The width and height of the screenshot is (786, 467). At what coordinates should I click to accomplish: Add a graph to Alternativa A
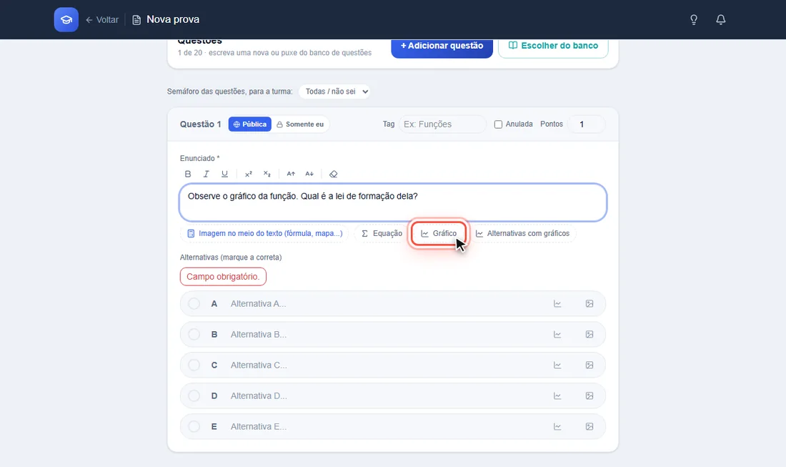click(557, 304)
